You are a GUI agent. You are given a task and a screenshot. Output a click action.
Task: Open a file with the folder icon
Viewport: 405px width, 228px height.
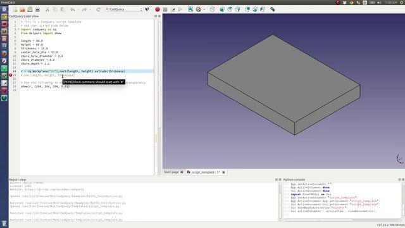point(23,9)
